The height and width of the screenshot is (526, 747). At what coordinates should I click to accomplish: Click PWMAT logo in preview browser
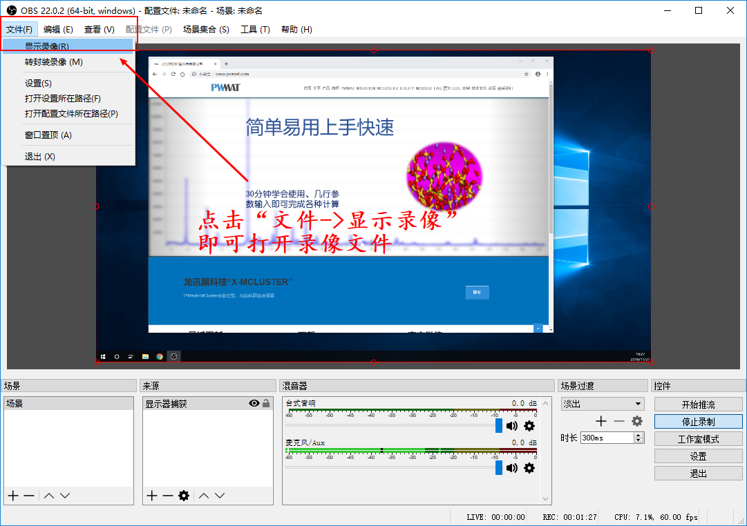pyautogui.click(x=225, y=88)
